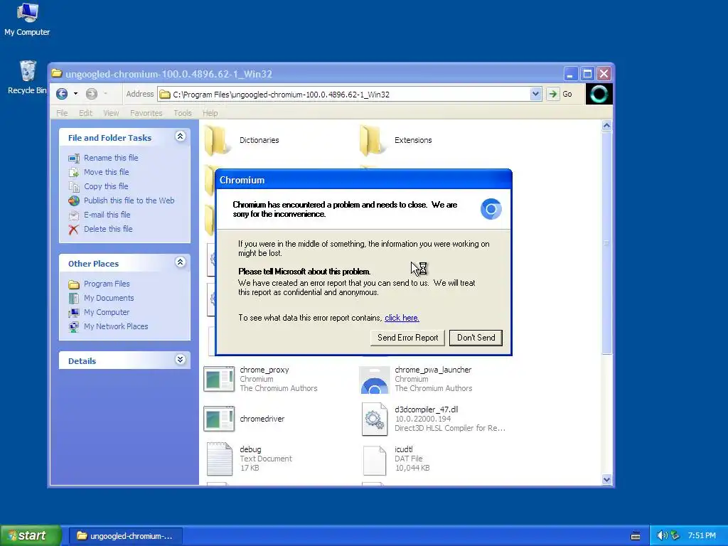Go to My Documents in Other Places
Screen dimensions: 728x546
109,298
